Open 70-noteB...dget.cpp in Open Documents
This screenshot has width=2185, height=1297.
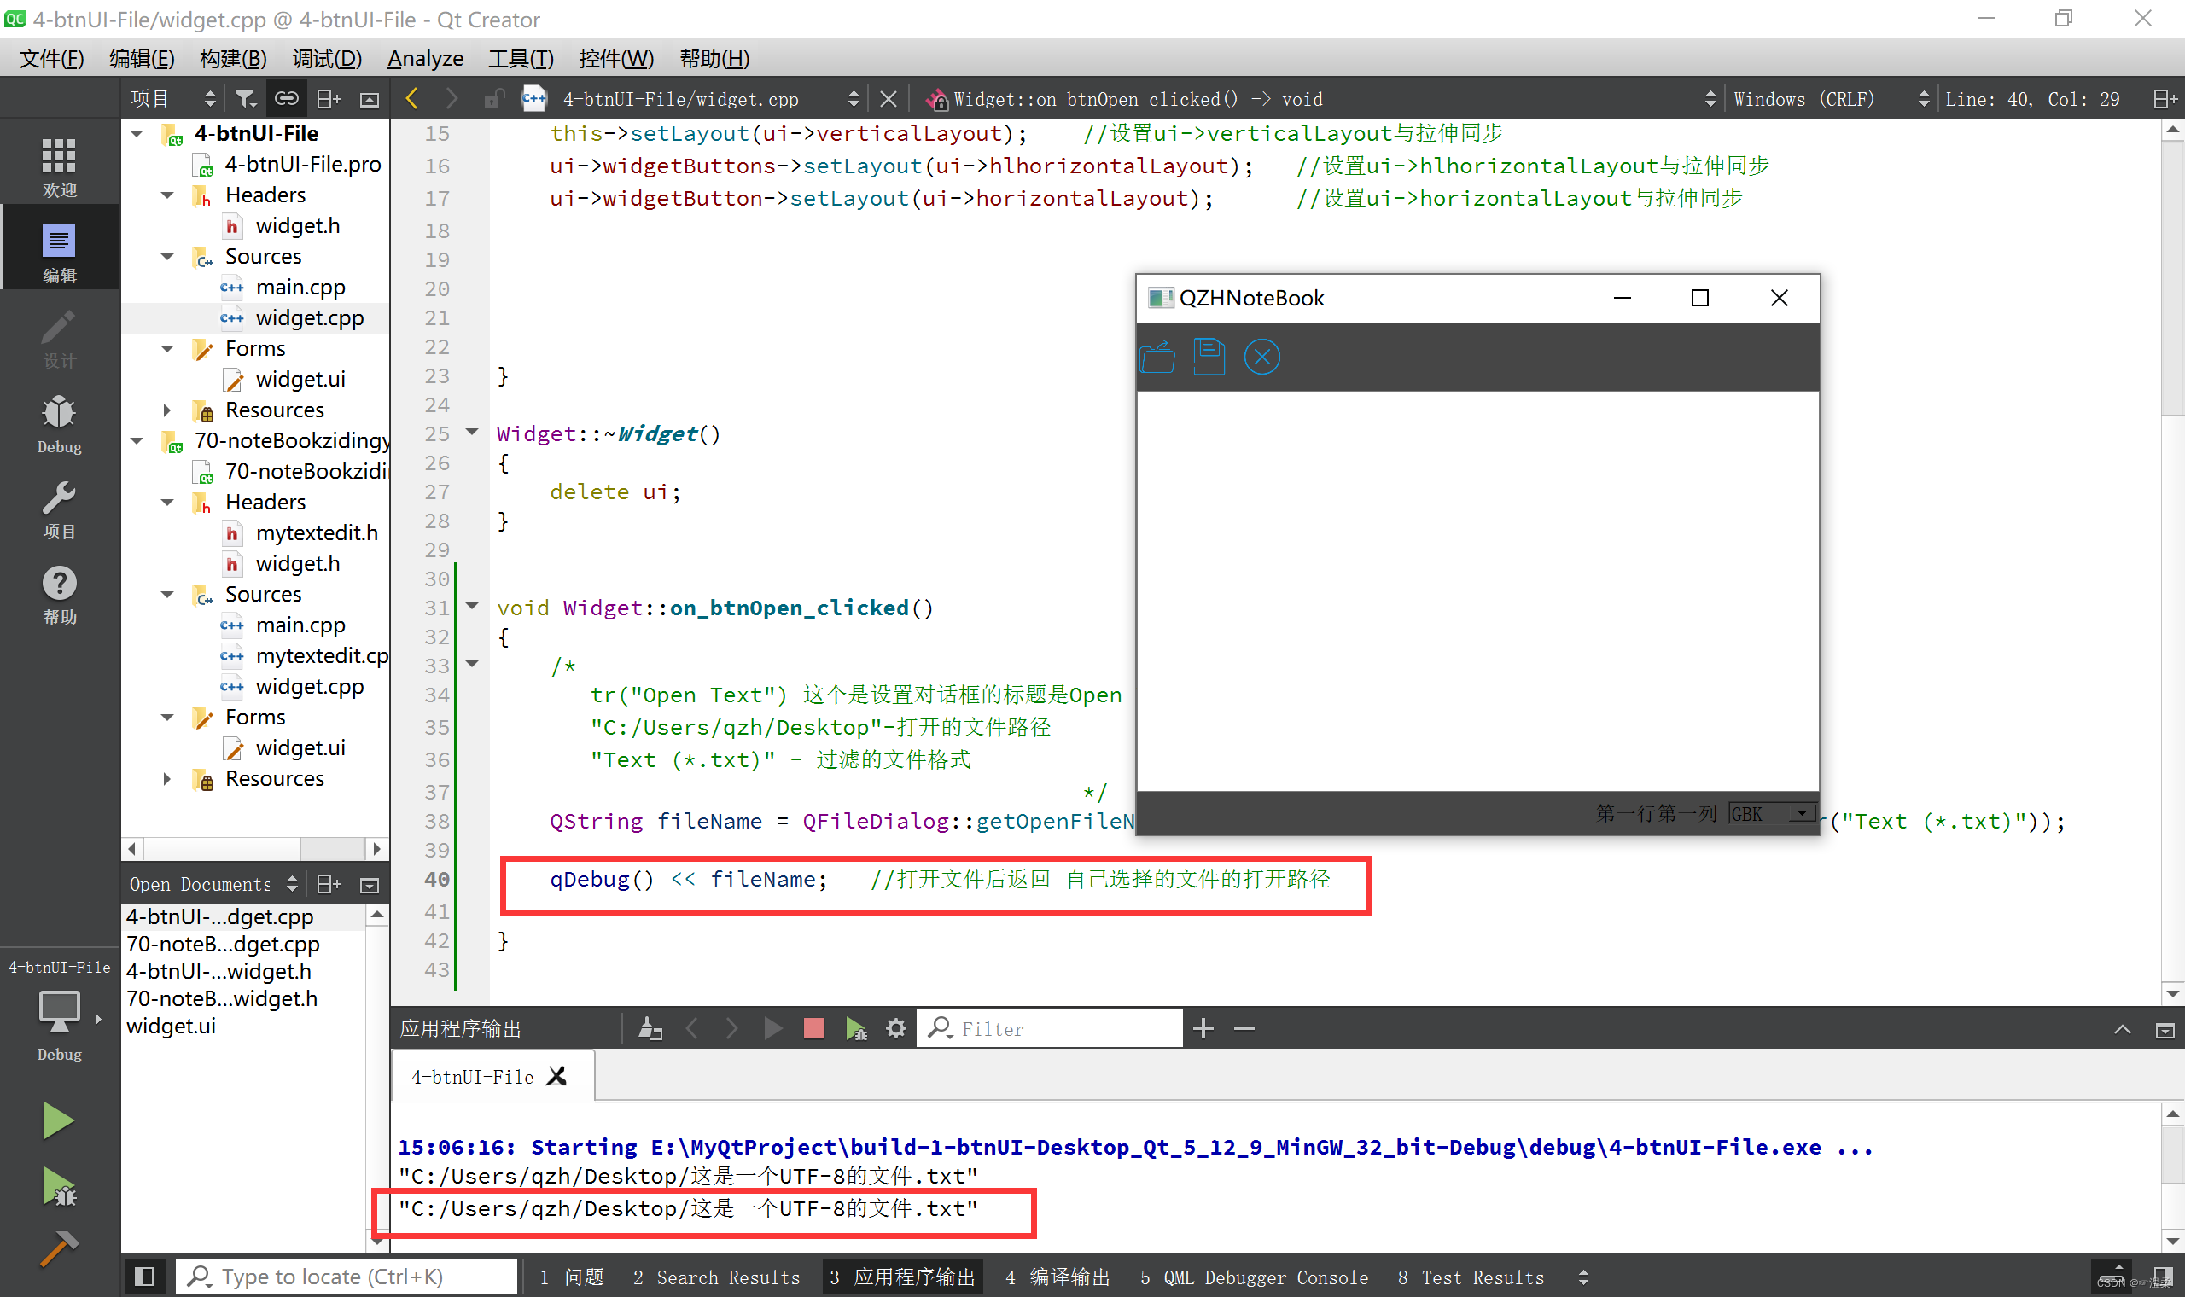(223, 944)
